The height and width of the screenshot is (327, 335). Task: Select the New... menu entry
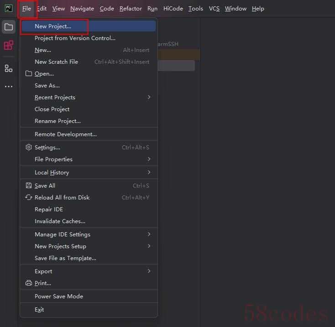pos(89,50)
